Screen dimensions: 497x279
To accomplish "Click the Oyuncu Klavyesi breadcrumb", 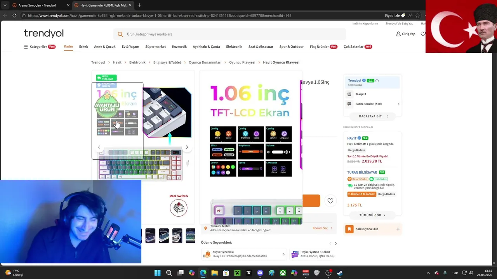I will [242, 62].
